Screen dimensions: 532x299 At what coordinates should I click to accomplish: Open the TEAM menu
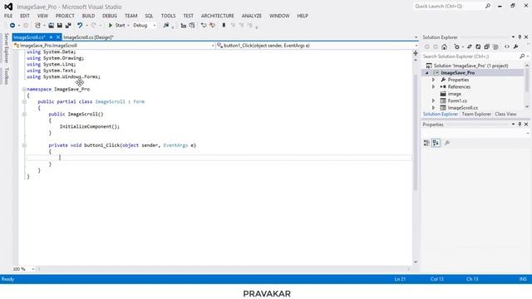pos(131,16)
